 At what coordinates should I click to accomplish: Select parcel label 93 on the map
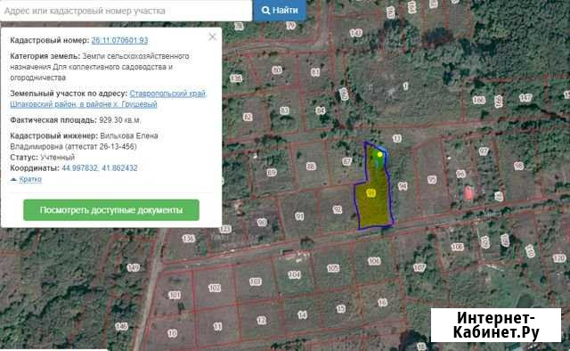coord(371,192)
